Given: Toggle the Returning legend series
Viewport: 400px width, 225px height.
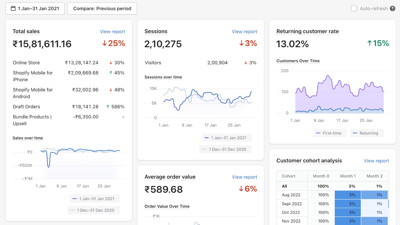Looking at the screenshot, I should (x=366, y=133).
